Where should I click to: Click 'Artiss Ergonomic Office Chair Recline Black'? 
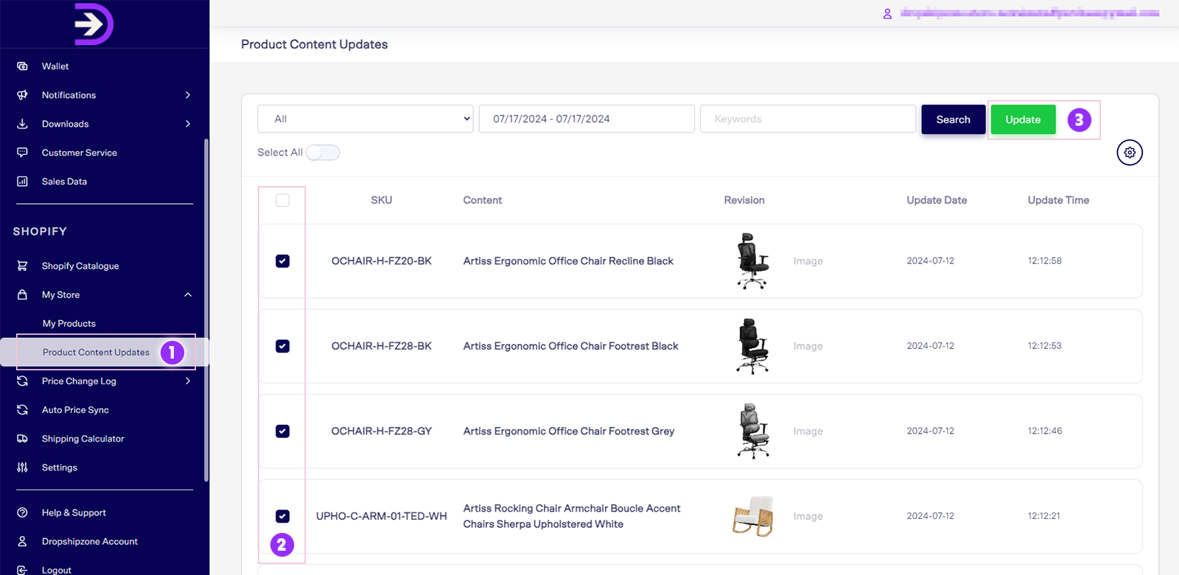568,261
